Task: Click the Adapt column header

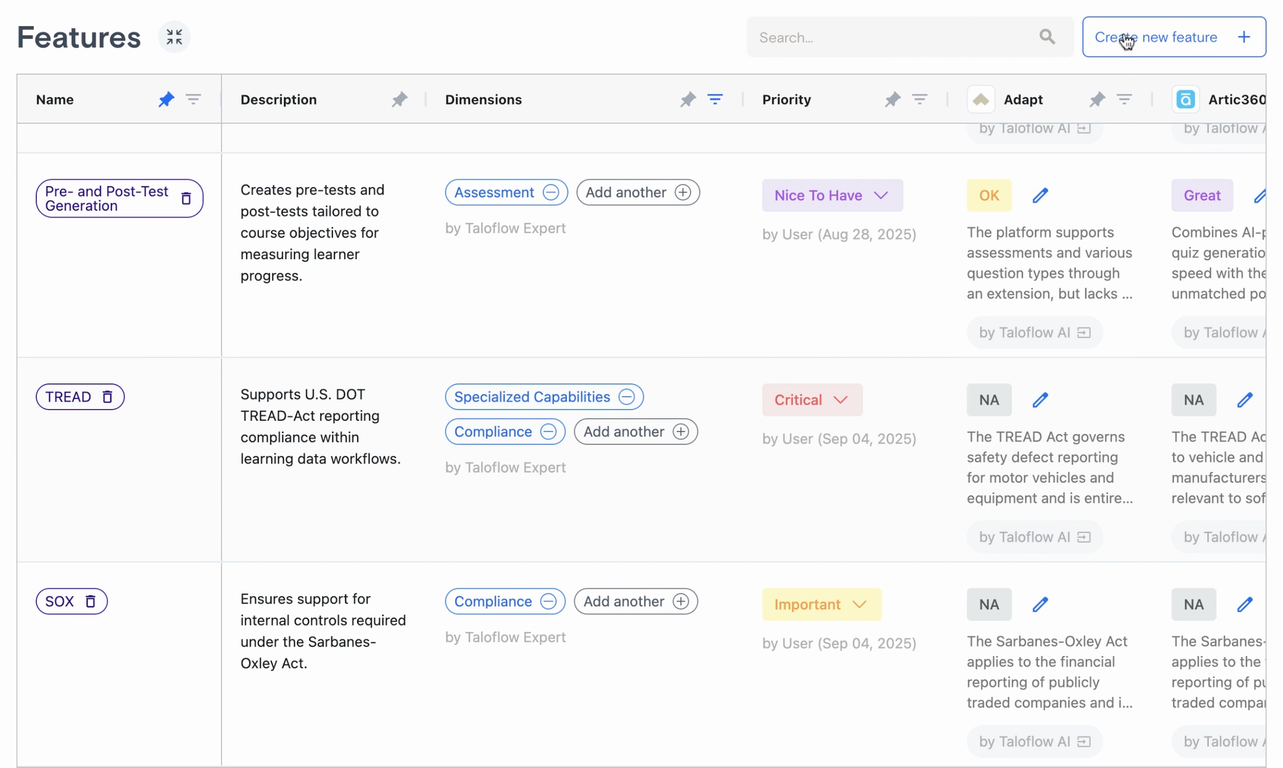Action: point(1022,99)
